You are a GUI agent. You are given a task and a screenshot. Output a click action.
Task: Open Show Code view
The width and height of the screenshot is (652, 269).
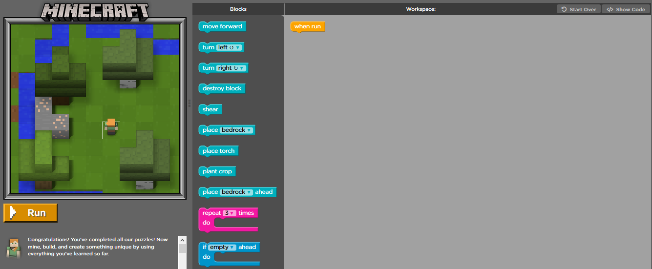coord(626,9)
